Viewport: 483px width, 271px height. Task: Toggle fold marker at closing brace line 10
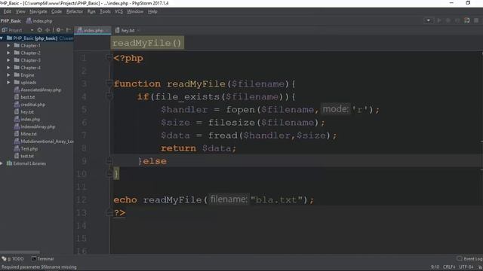pyautogui.click(x=109, y=174)
